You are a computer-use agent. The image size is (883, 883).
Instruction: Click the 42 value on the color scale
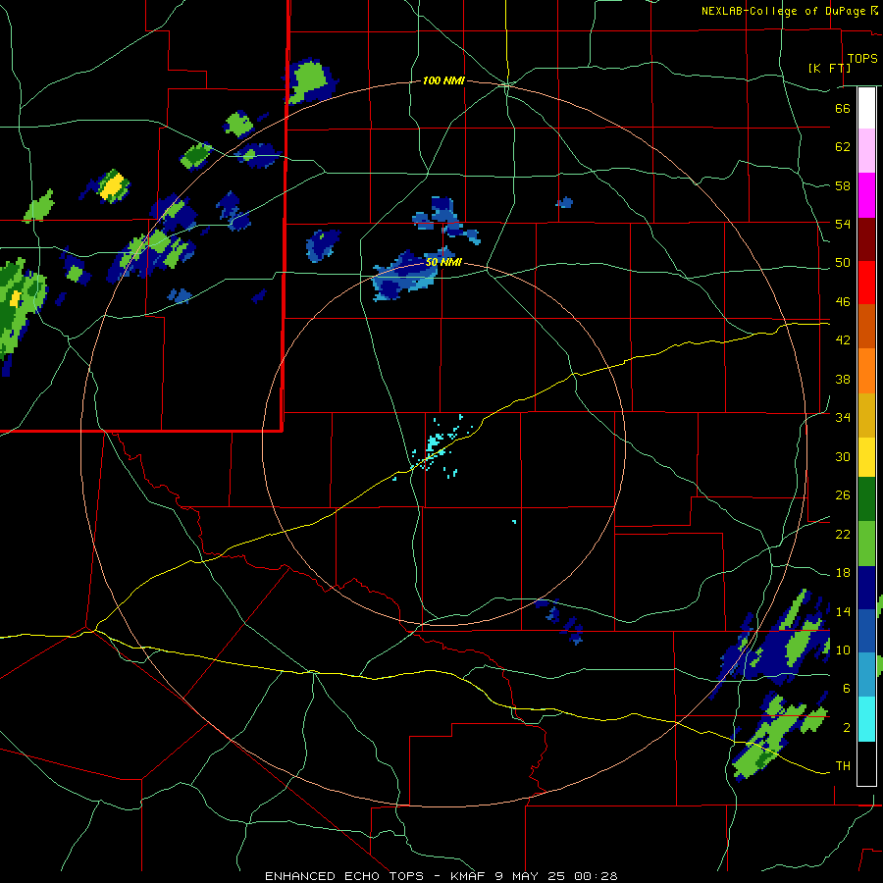tap(843, 340)
